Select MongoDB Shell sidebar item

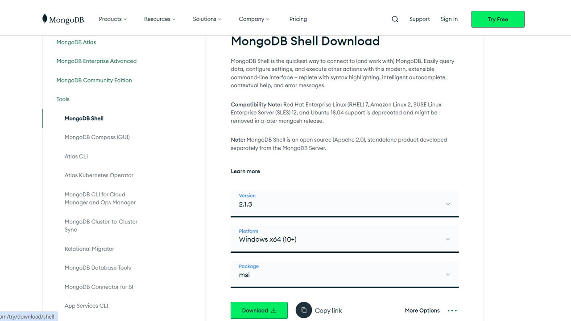(84, 118)
